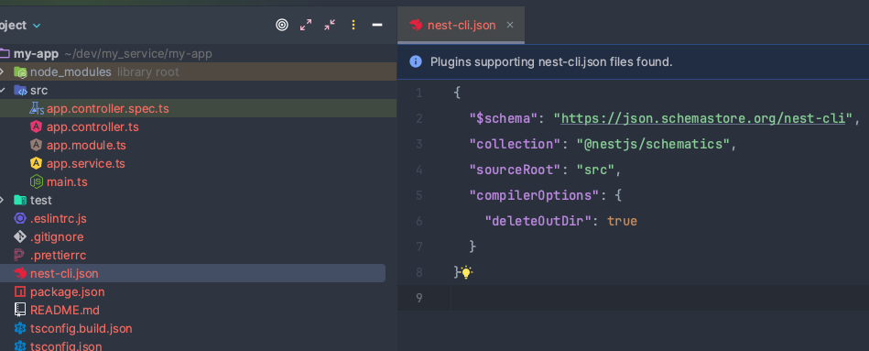This screenshot has width=869, height=351.
Task: Click the "$schema" key in the editor
Action: [x=504, y=118]
